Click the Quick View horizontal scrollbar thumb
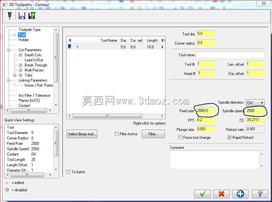 coord(27,175)
